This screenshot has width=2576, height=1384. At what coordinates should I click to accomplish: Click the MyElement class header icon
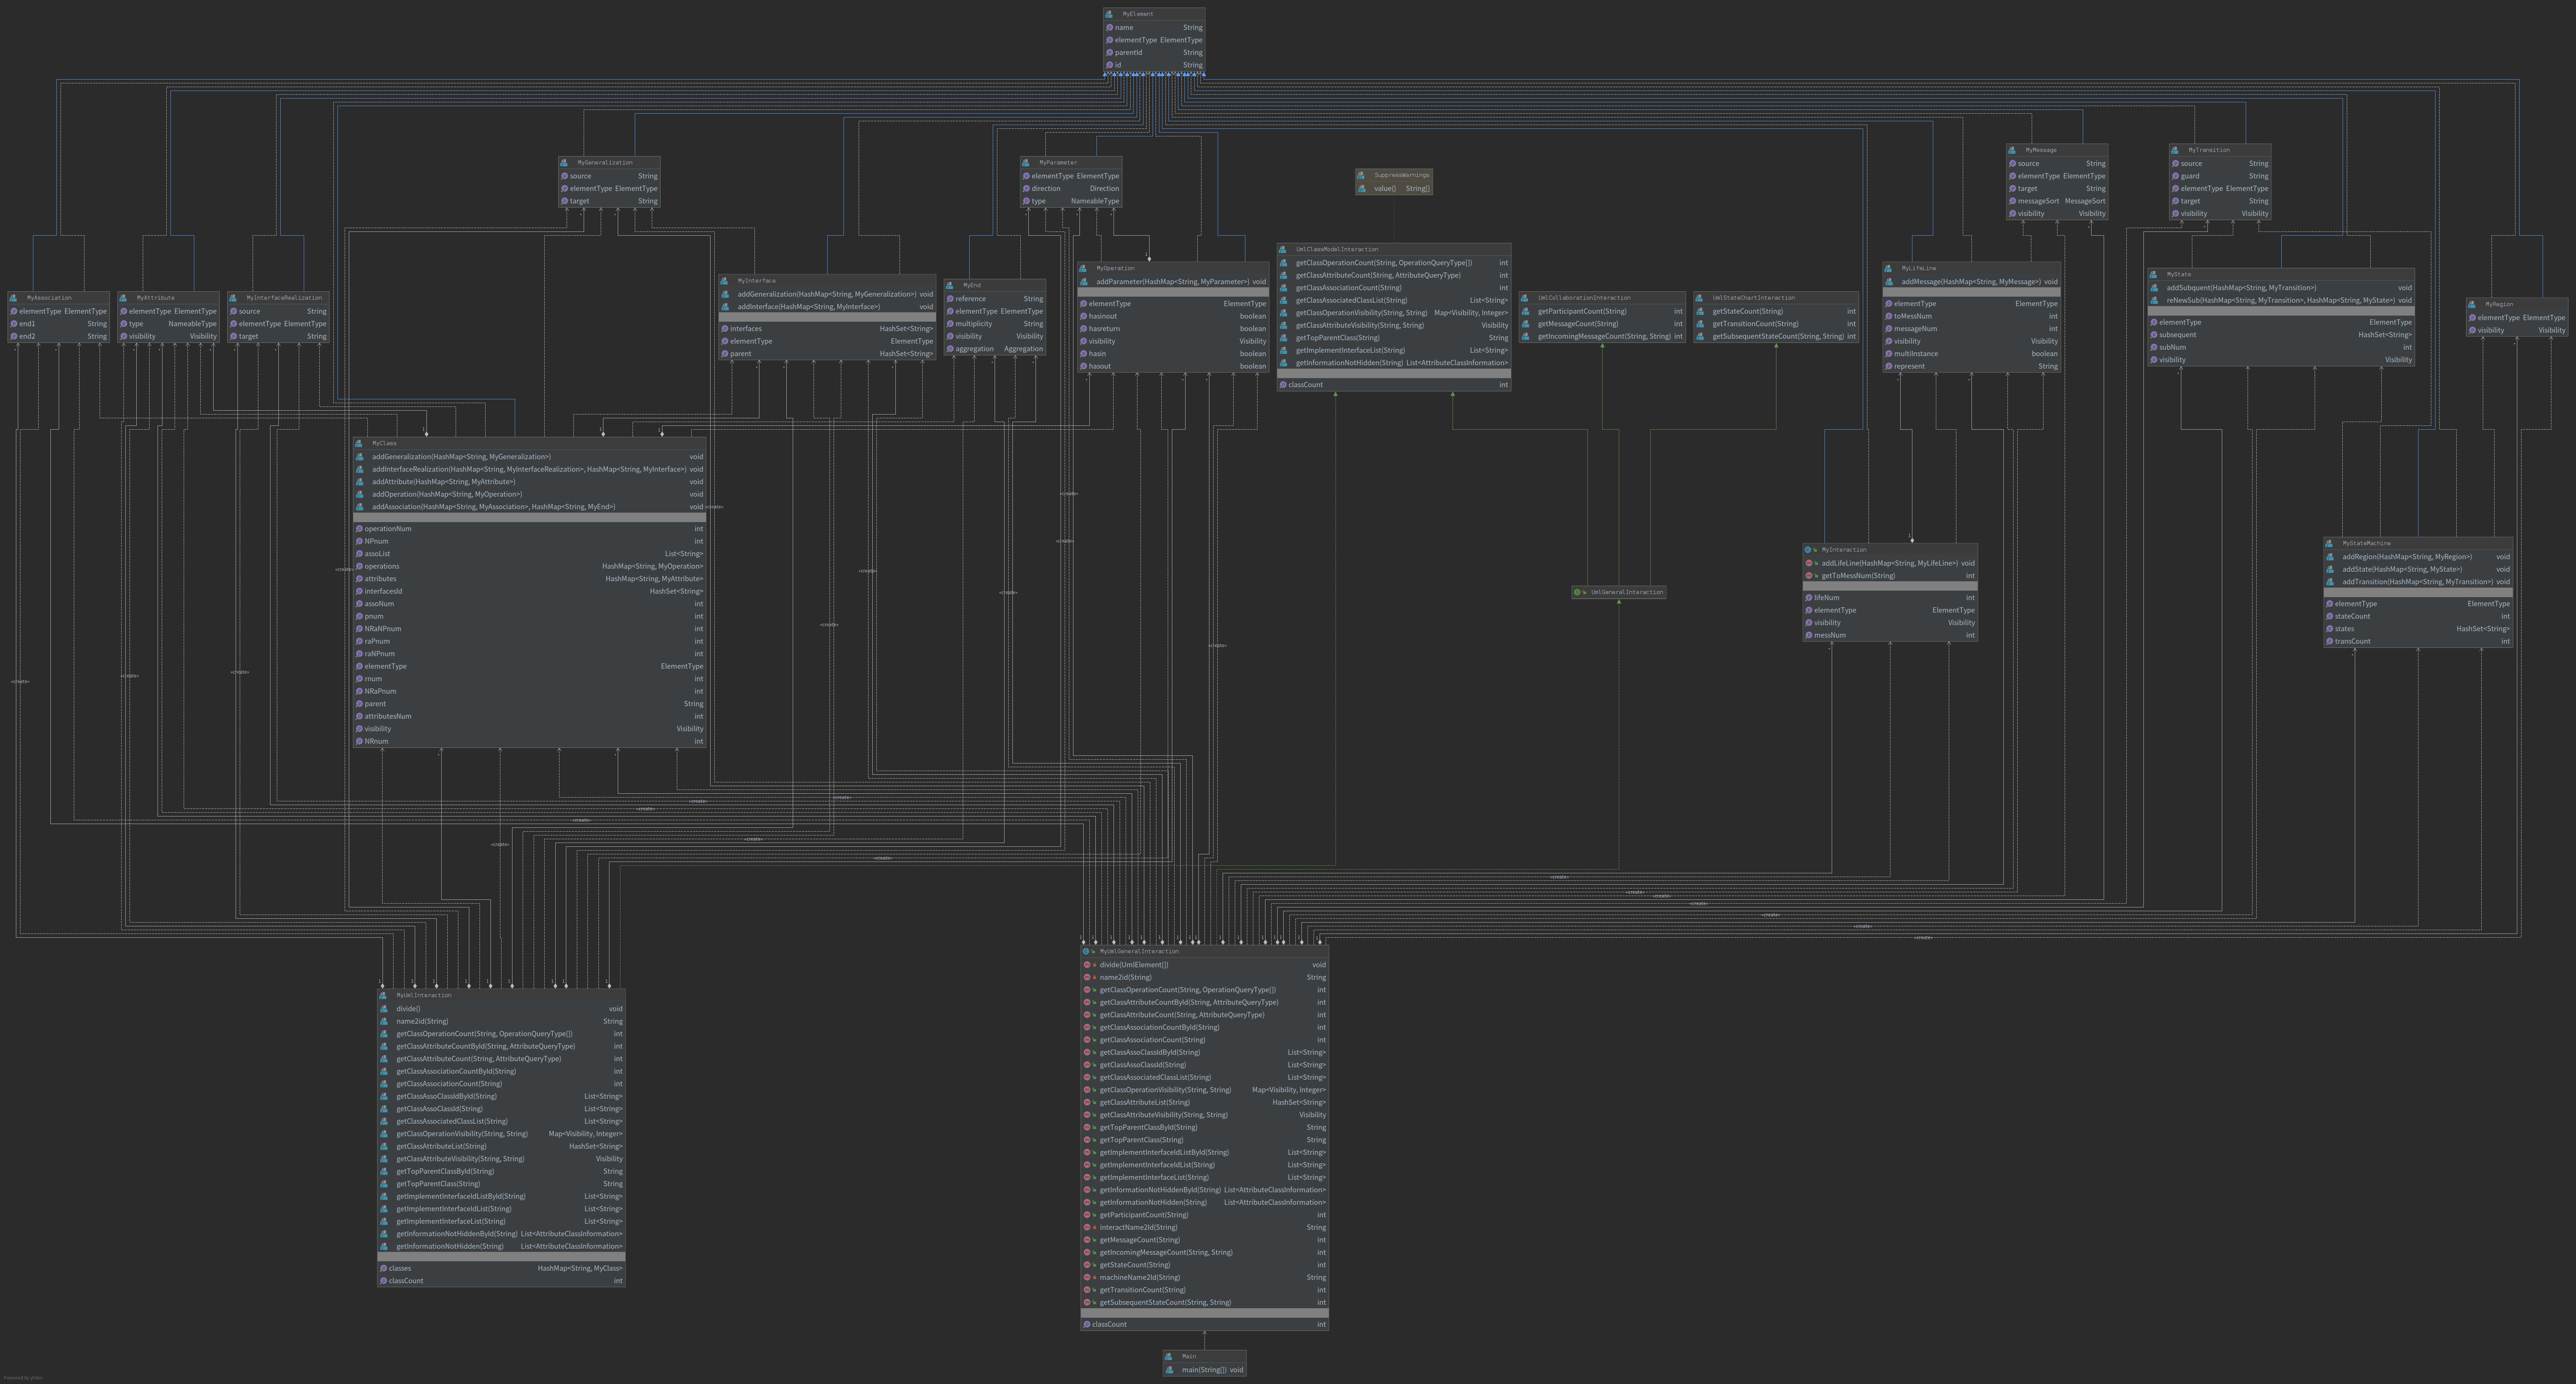click(1109, 14)
